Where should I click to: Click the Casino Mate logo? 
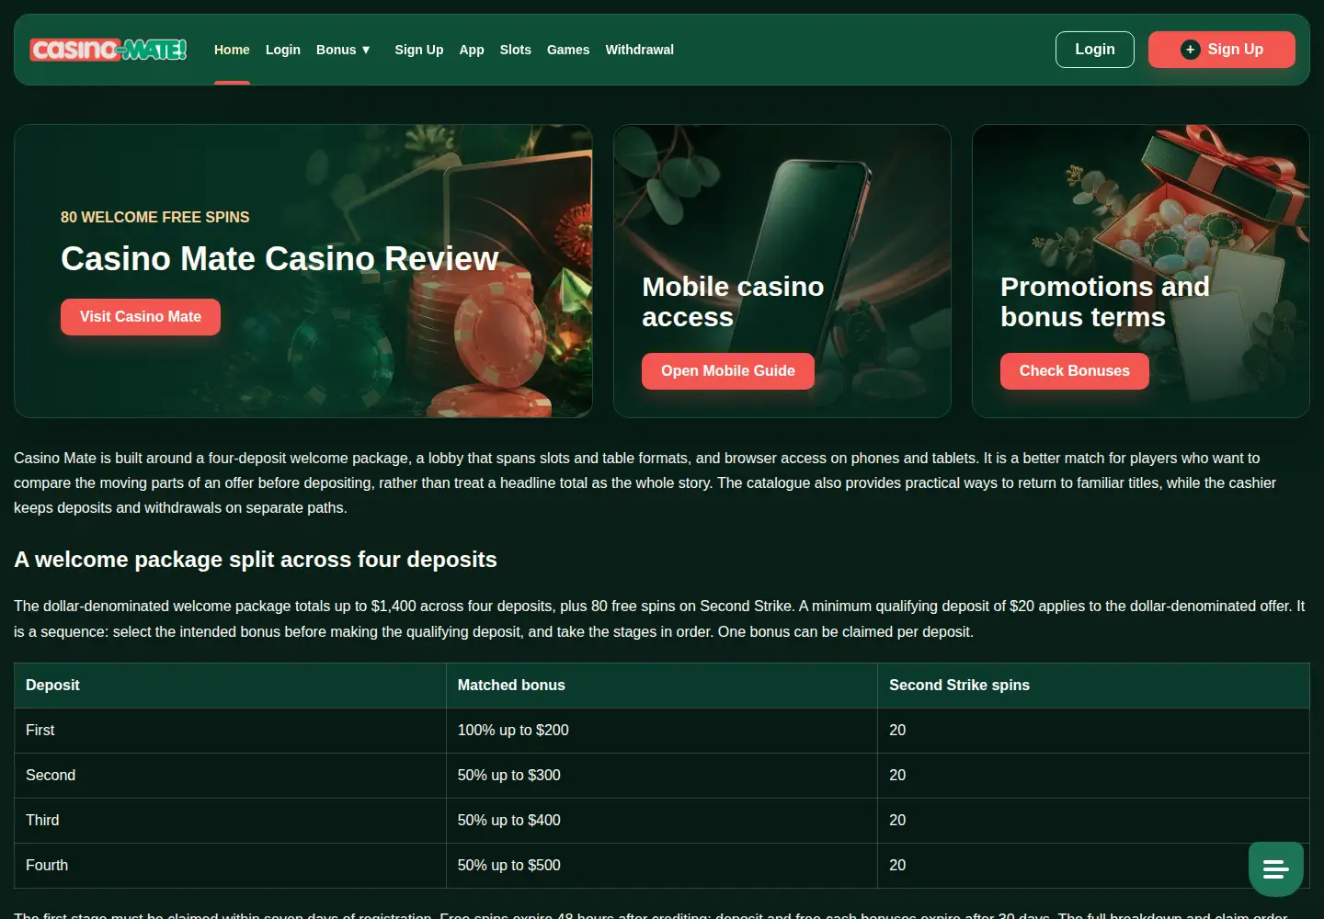(x=108, y=50)
